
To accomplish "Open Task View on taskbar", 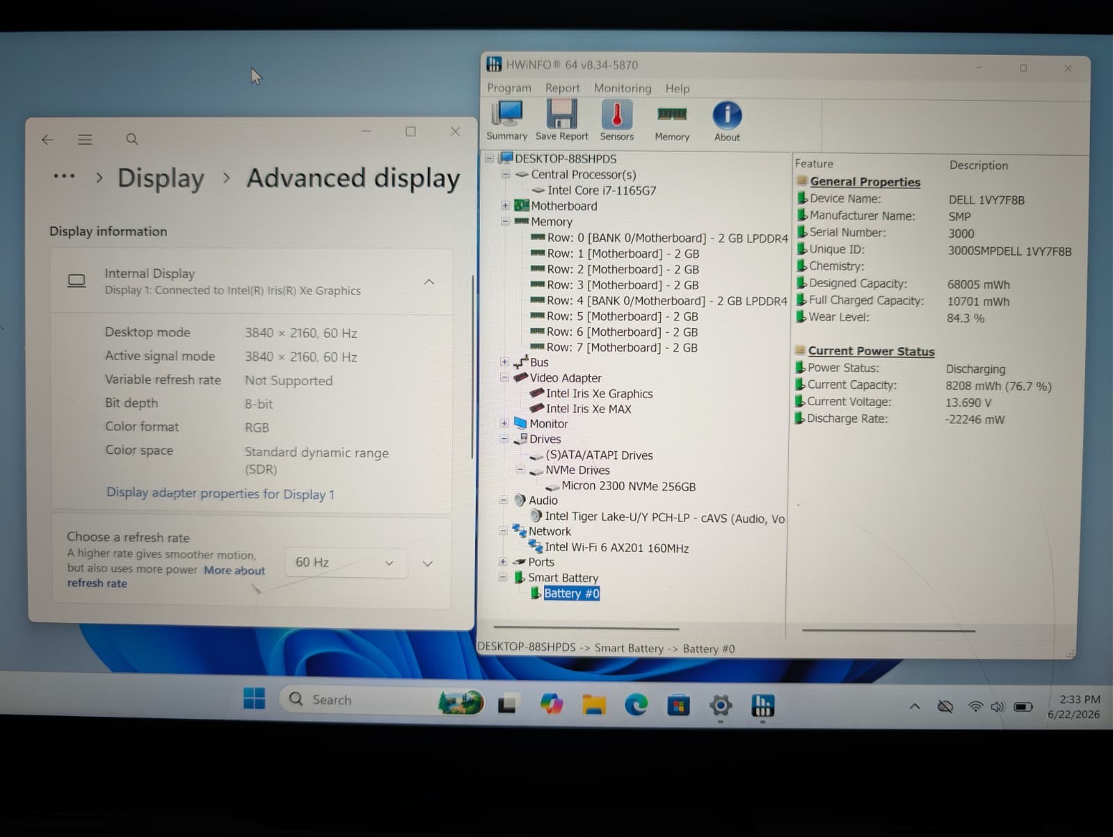I will [507, 705].
